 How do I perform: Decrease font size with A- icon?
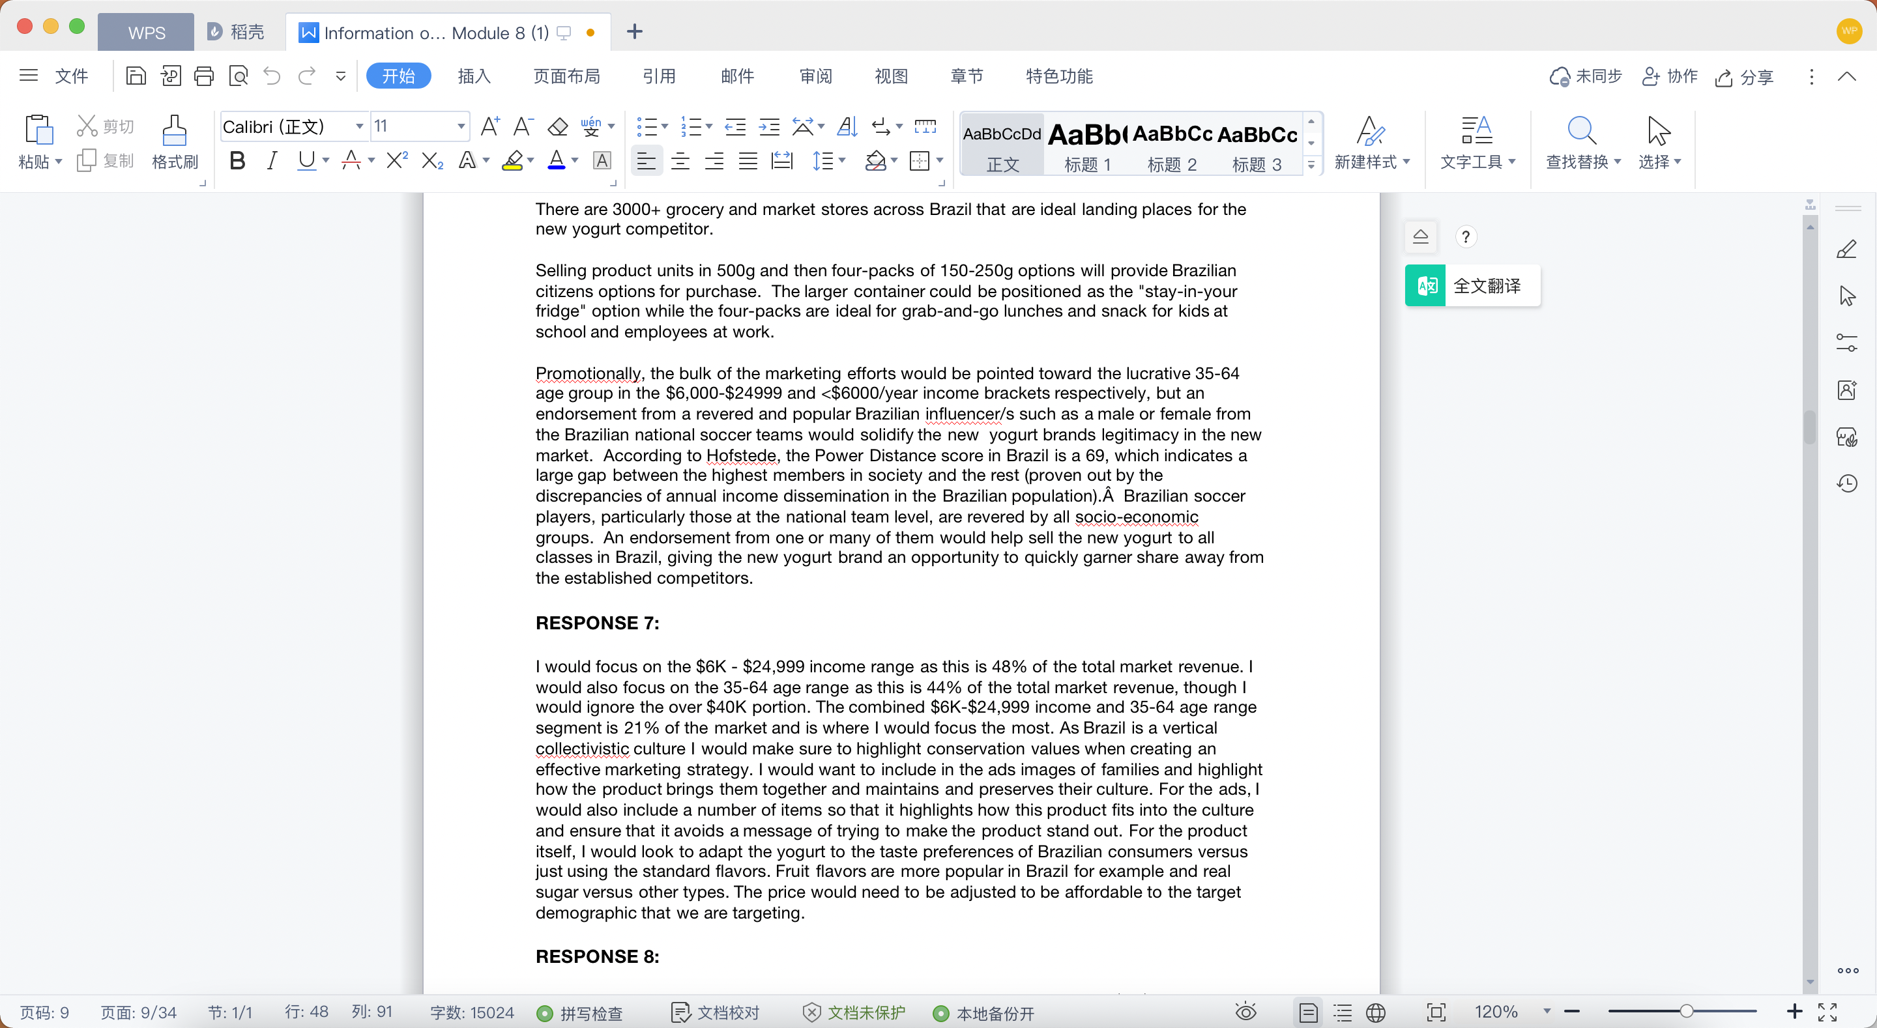click(x=523, y=127)
